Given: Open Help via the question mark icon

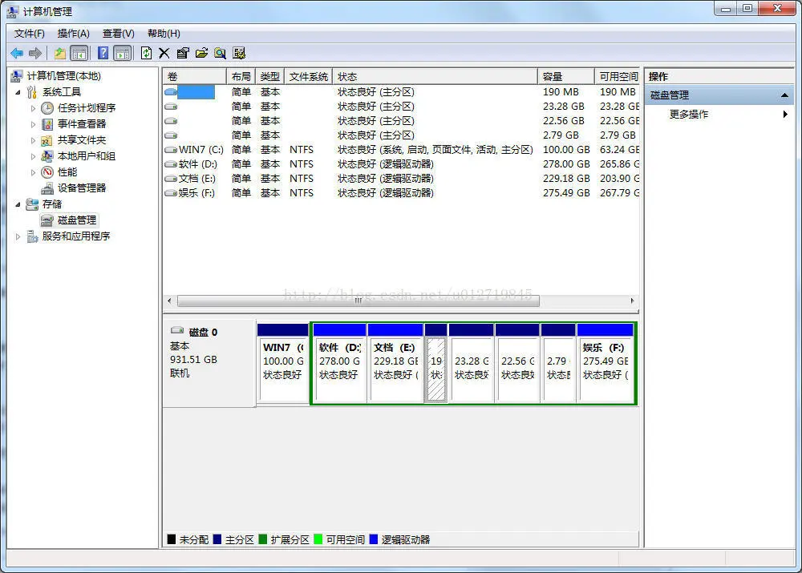Looking at the screenshot, I should (103, 53).
